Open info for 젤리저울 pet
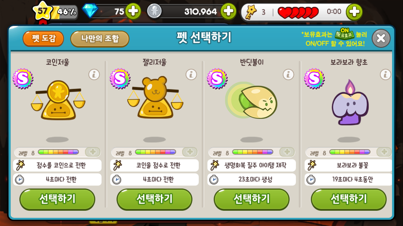 pyautogui.click(x=191, y=75)
